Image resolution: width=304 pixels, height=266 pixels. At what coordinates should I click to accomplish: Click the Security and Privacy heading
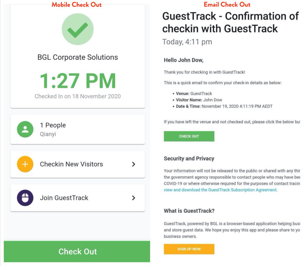(189, 159)
